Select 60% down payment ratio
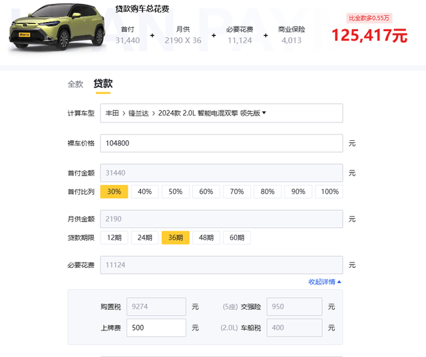Screen dimensions: 426x357 coord(206,191)
